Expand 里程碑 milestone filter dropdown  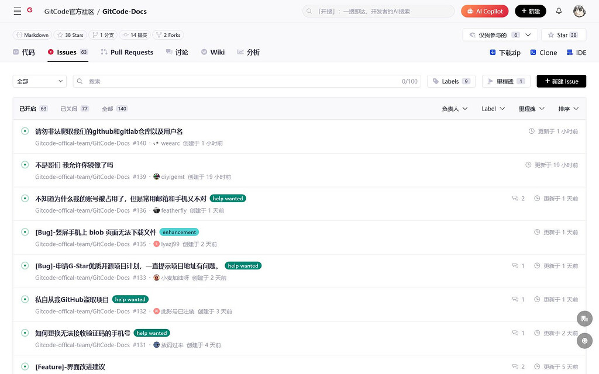(x=531, y=109)
